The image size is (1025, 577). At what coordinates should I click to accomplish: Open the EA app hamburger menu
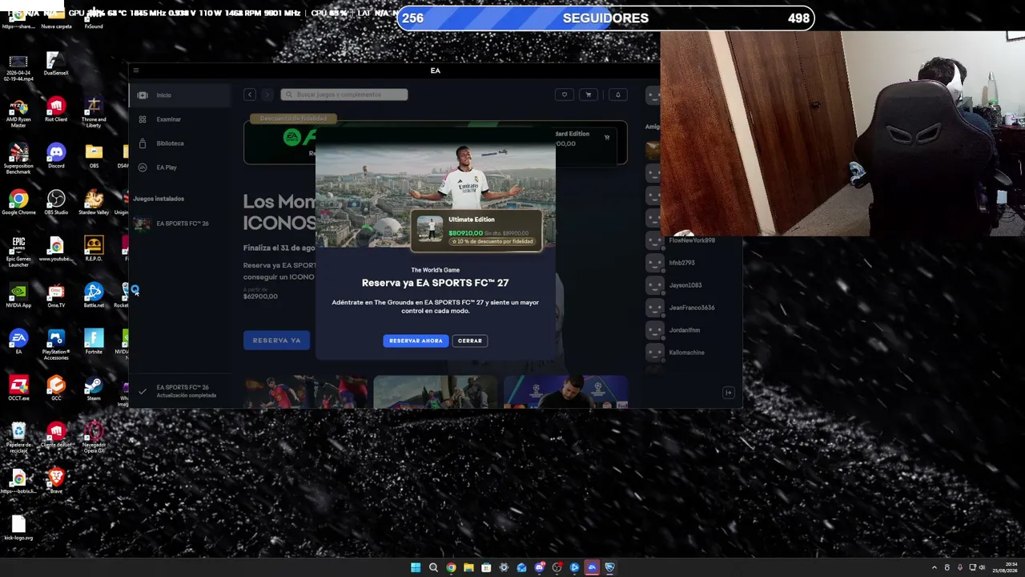click(136, 71)
